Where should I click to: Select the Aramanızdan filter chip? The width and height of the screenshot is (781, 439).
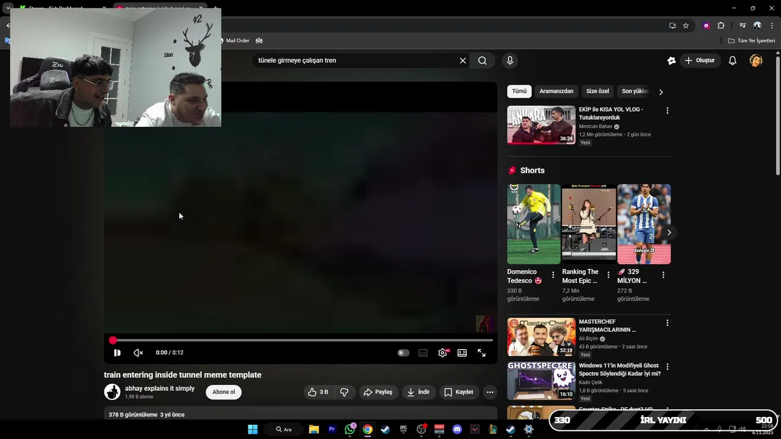[x=556, y=91]
